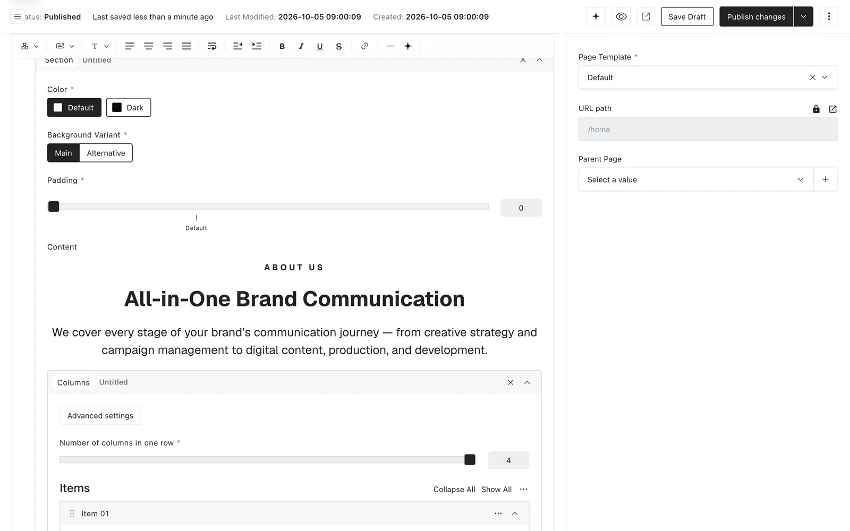
Task: Toggle the URL path lock icon
Action: 817,109
